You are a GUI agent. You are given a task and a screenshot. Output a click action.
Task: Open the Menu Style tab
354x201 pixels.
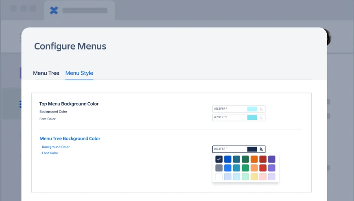pyautogui.click(x=79, y=73)
